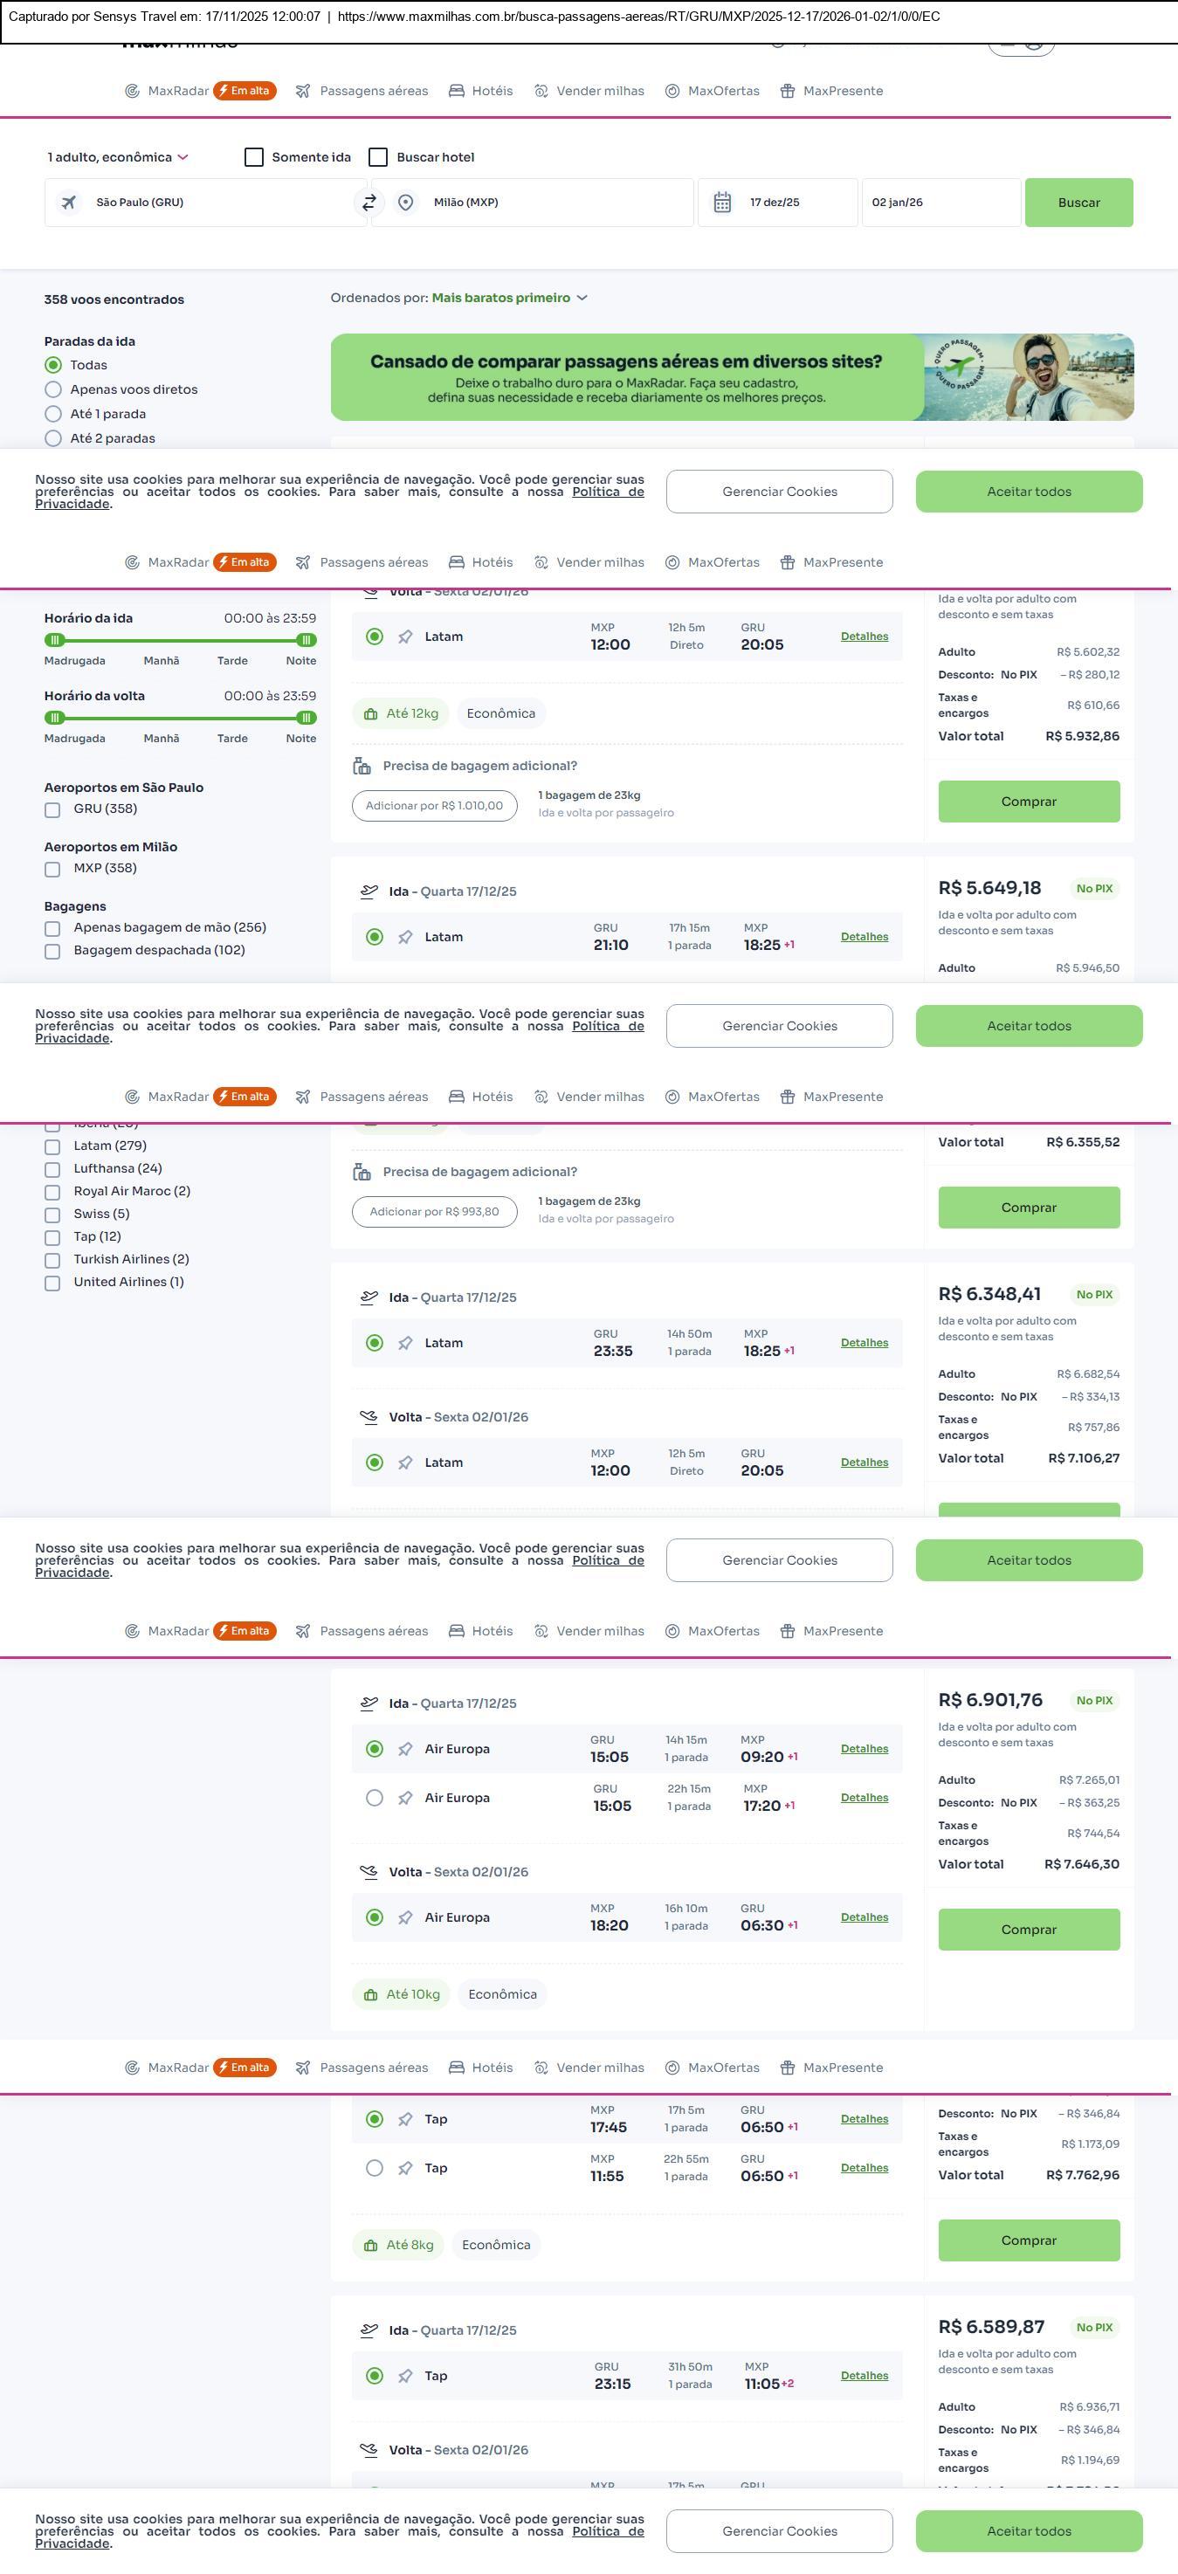
Task: Expand '1 adulto, econômica' passenger dropdown
Action: (x=118, y=157)
